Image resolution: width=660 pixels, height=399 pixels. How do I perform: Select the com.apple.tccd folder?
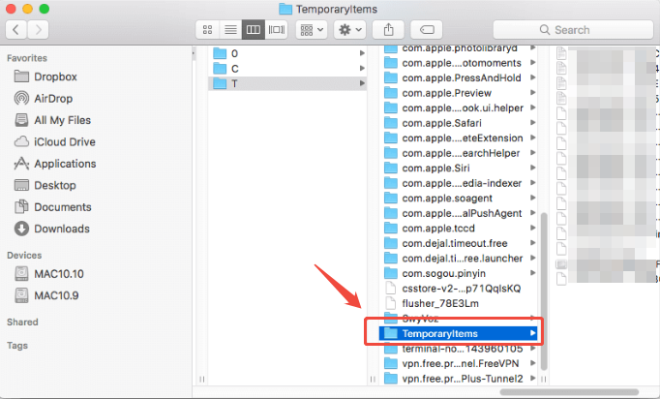coord(459,229)
